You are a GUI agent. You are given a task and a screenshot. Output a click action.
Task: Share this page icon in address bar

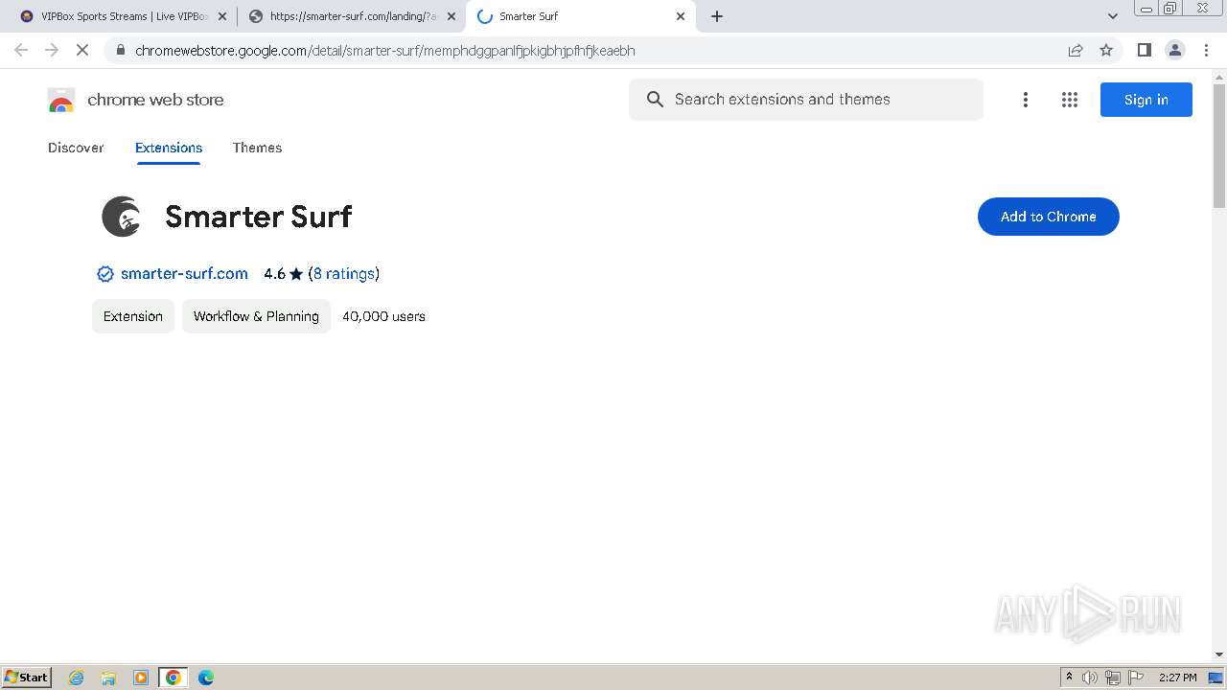[x=1076, y=51]
